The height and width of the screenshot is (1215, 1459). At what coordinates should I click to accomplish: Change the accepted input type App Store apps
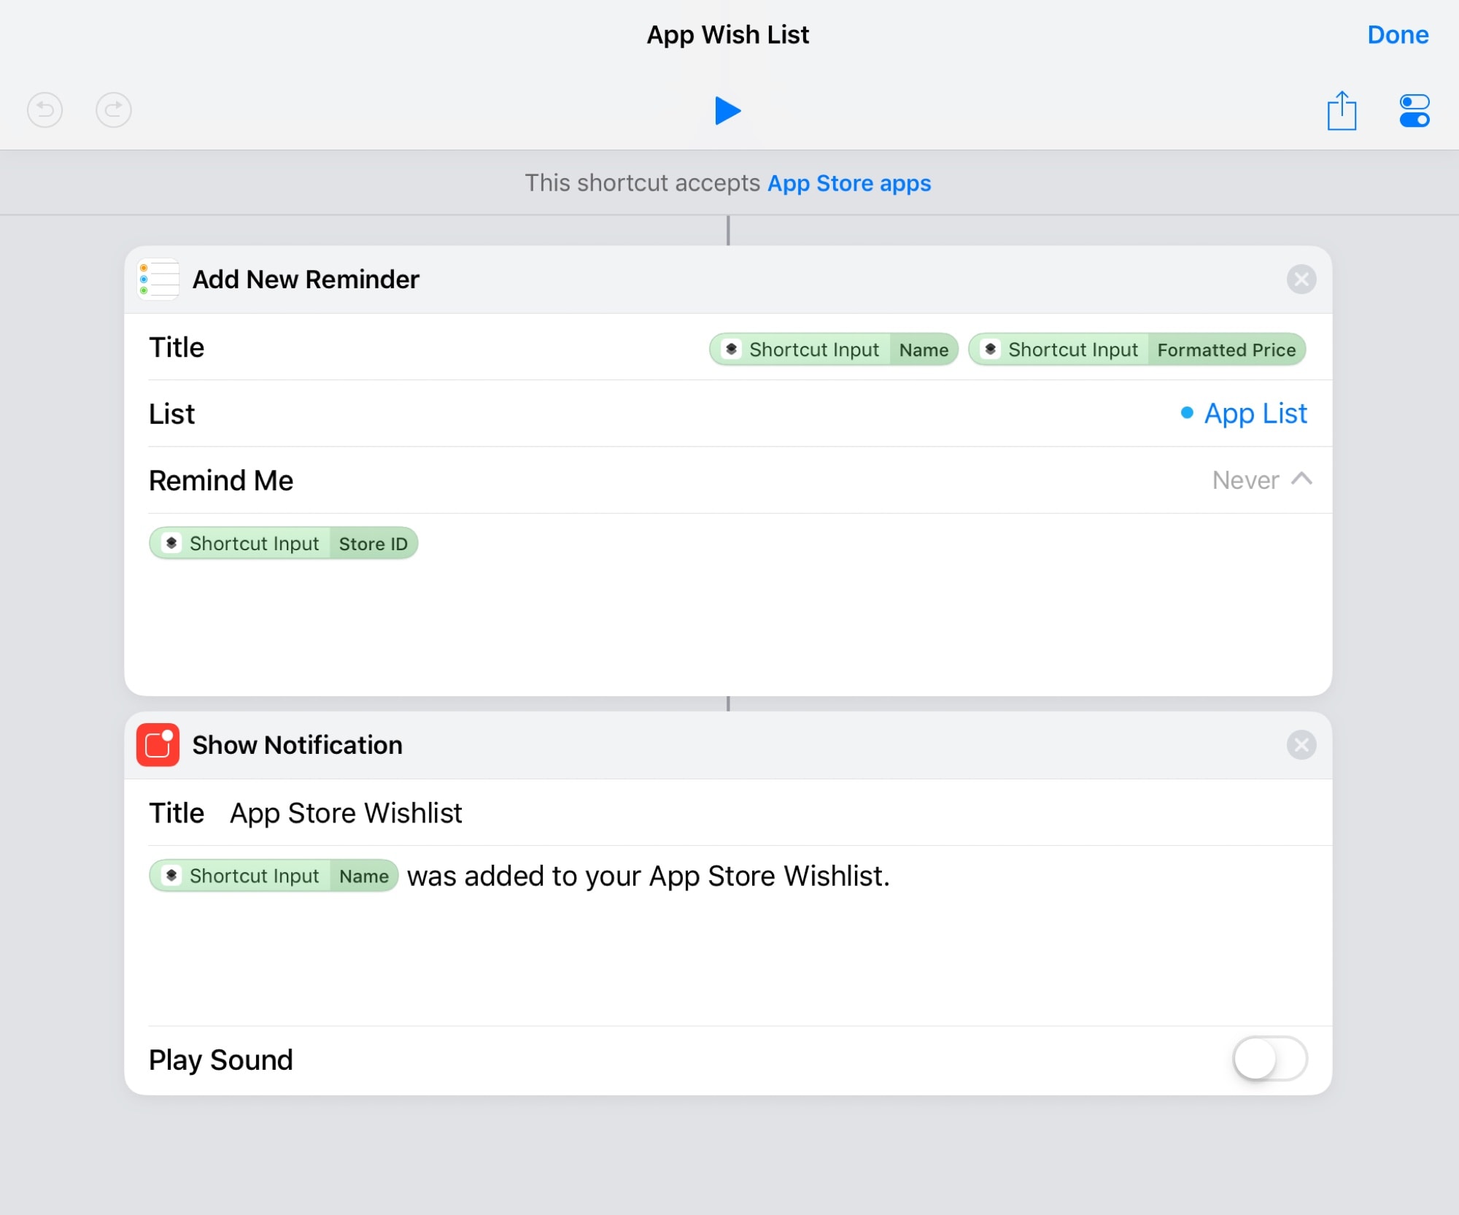[848, 182]
